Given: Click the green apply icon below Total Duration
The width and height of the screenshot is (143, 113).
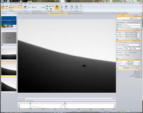Looking at the screenshot, I should click(117, 58).
